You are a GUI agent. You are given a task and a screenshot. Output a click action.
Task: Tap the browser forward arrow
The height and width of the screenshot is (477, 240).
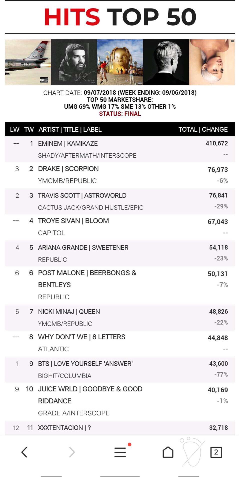pos(72,452)
